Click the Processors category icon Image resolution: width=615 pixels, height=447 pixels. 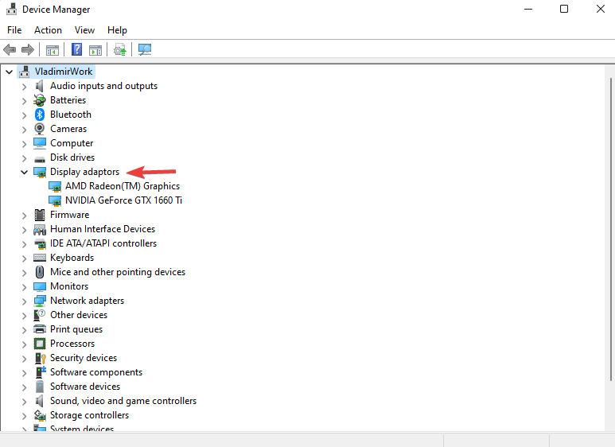point(40,344)
